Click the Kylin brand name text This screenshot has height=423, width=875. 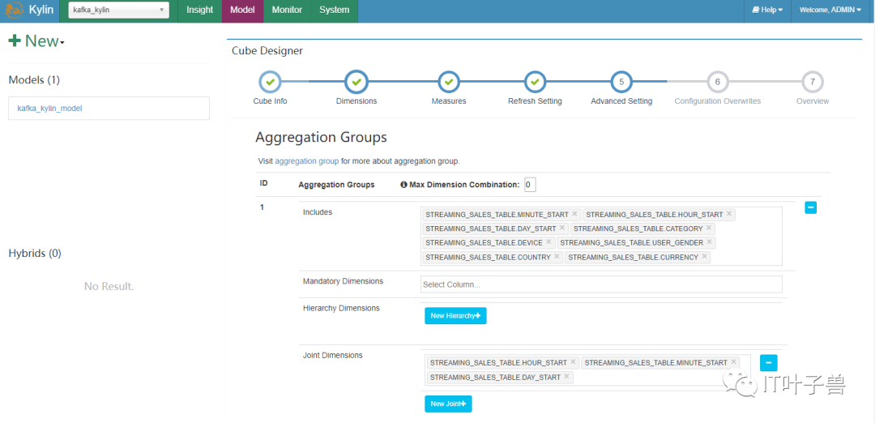(x=41, y=10)
